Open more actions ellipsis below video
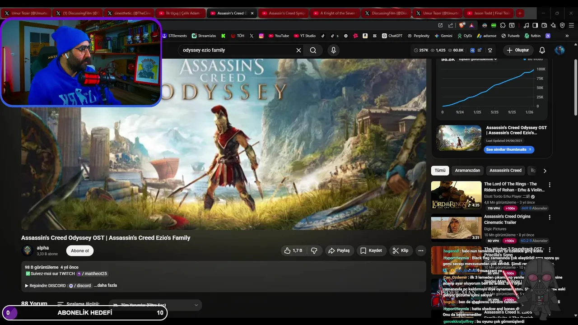The width and height of the screenshot is (578, 325). [420, 251]
